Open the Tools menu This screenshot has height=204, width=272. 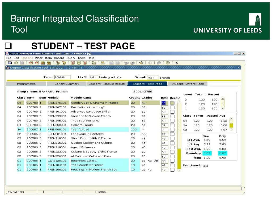click(81, 58)
